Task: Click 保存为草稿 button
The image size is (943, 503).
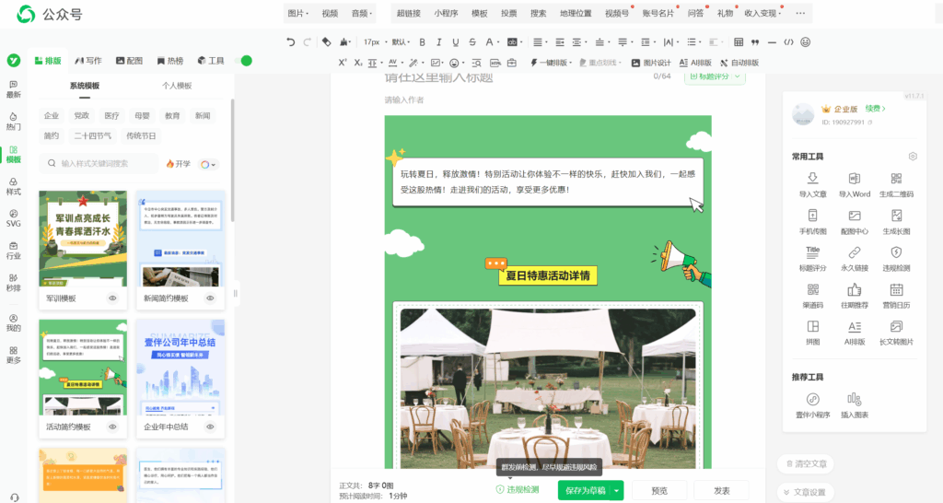Action: point(585,490)
